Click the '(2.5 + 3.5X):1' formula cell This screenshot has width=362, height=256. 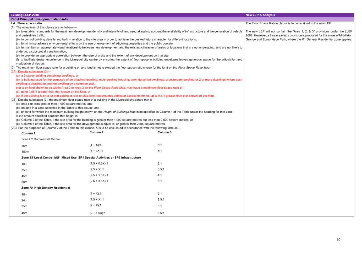[99, 181]
